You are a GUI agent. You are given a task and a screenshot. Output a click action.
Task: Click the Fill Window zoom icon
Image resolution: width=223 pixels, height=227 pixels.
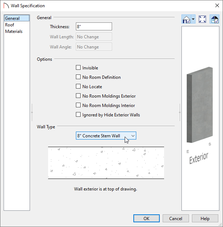[202, 19]
